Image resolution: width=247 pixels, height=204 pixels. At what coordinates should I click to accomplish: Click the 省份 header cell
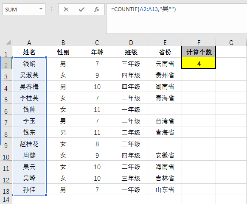tap(165, 52)
